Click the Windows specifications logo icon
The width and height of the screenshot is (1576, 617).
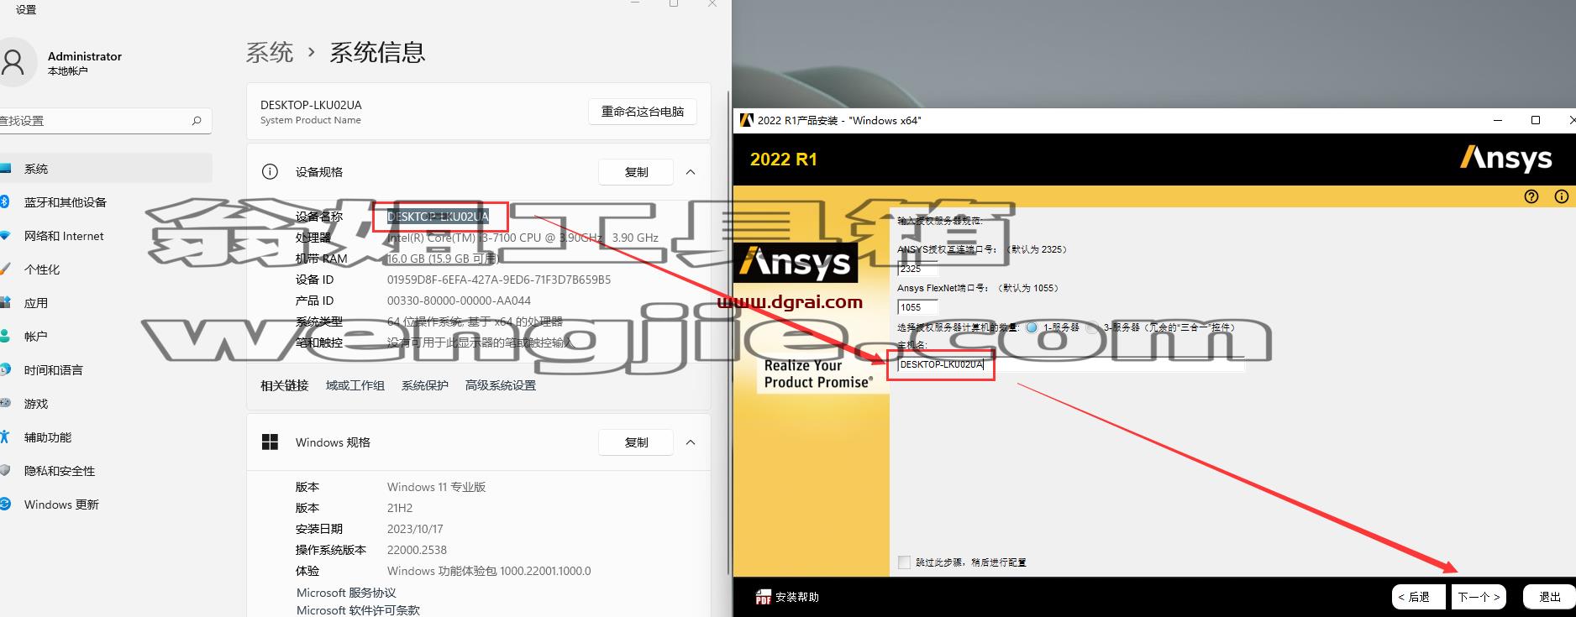270,442
